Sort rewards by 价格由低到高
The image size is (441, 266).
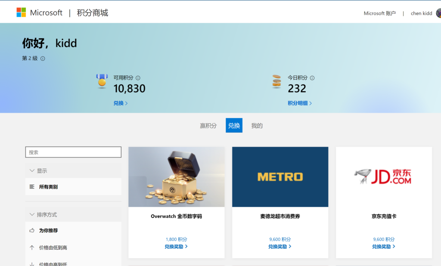coord(73,247)
